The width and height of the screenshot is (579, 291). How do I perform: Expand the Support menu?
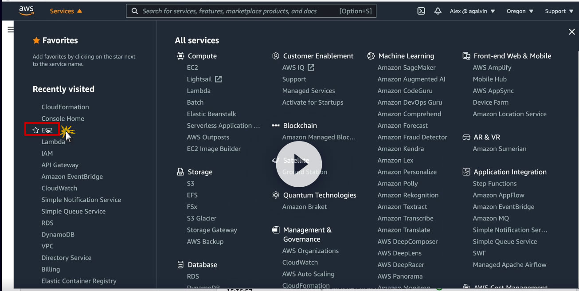click(x=559, y=11)
